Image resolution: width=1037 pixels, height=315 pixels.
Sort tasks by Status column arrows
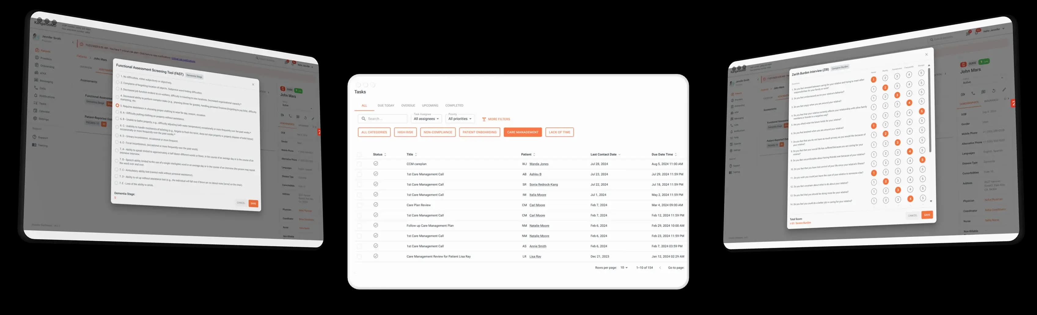coord(385,155)
